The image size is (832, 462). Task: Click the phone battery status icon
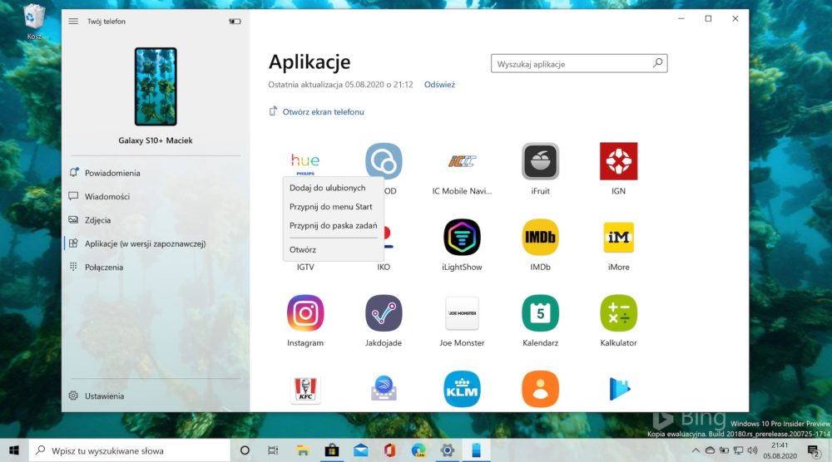pos(235,22)
